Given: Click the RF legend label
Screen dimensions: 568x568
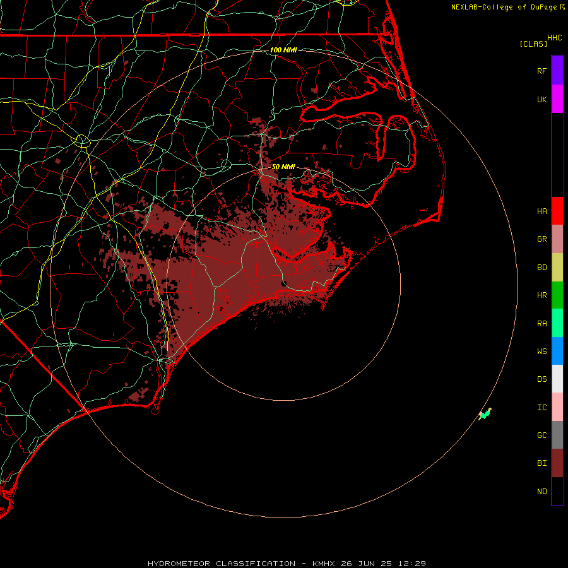Looking at the screenshot, I should 541,71.
